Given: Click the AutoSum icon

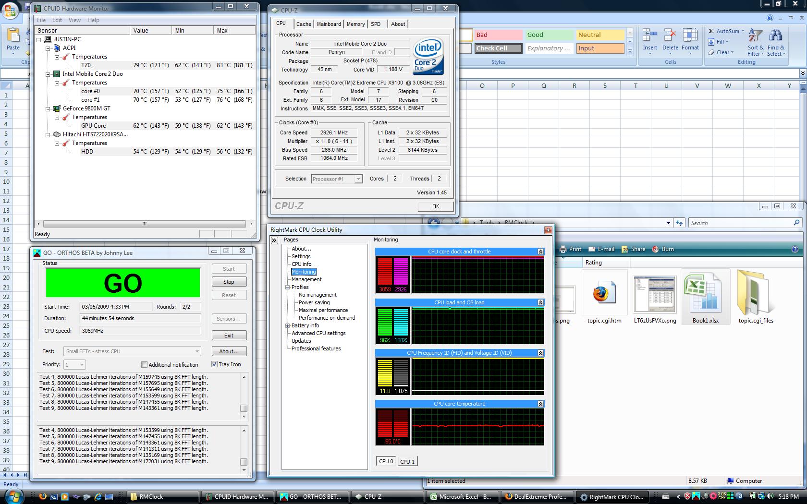Looking at the screenshot, I should click(711, 31).
